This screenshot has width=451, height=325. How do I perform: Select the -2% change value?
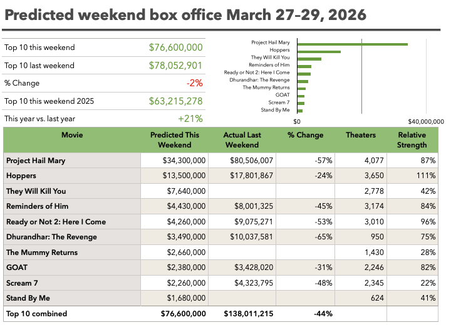point(194,83)
